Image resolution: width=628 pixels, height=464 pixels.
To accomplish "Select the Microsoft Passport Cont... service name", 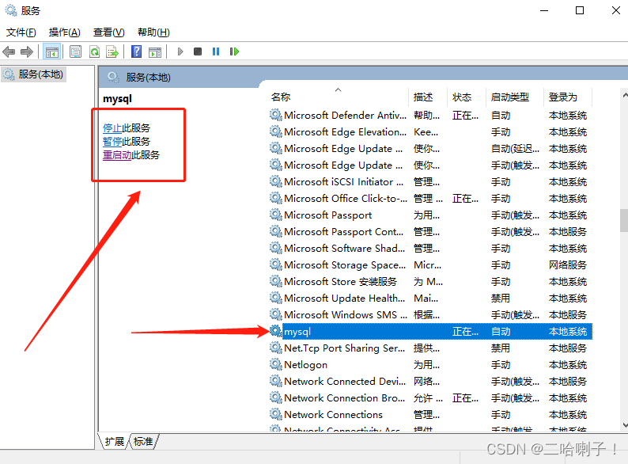I will [343, 231].
